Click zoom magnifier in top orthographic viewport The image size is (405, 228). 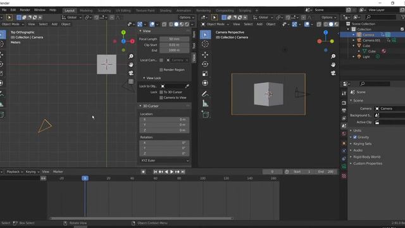click(131, 56)
